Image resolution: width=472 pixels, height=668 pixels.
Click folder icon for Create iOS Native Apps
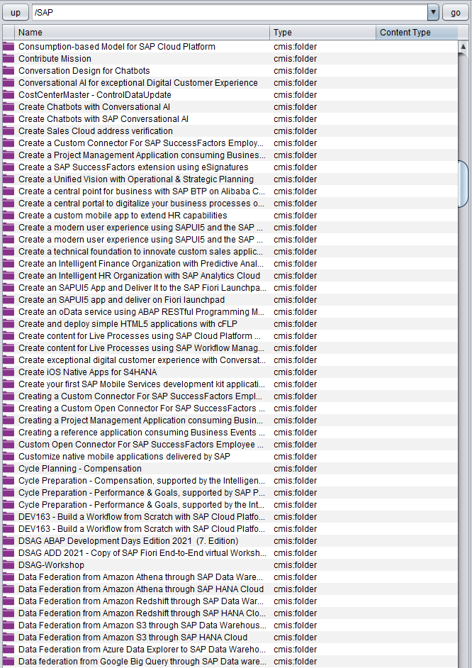click(9, 372)
